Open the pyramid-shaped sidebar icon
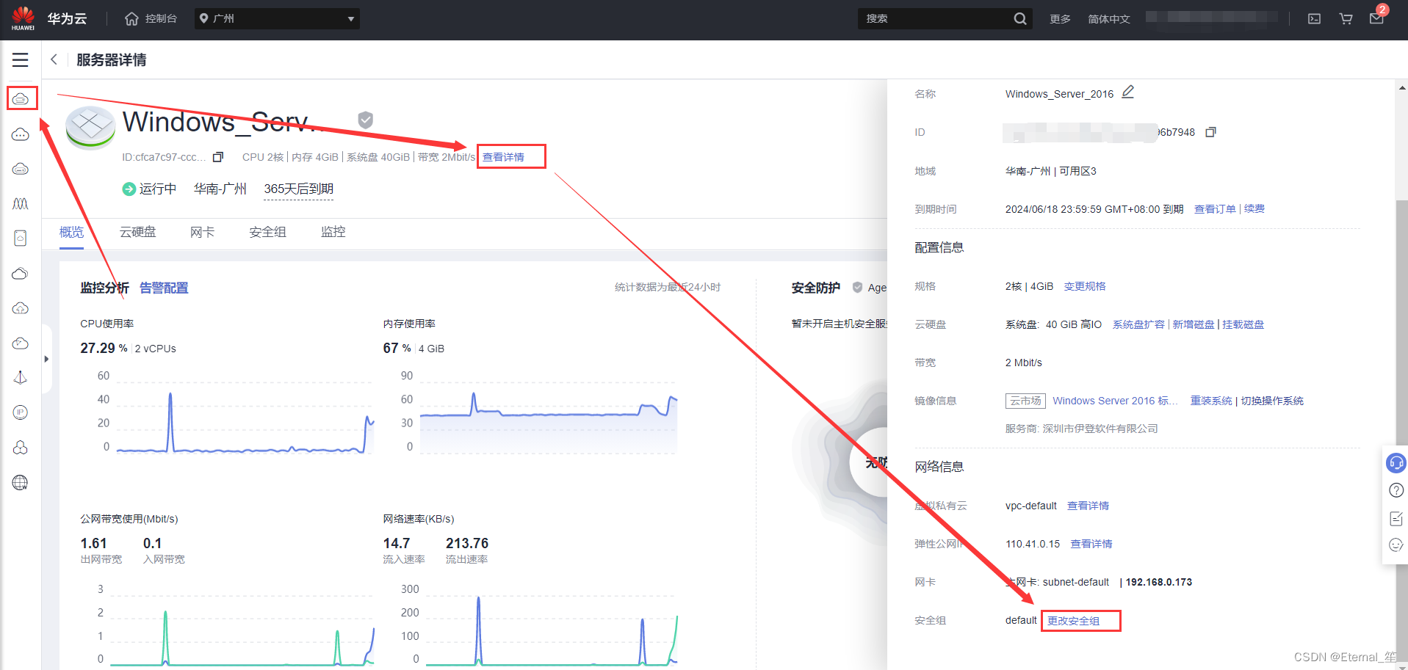This screenshot has height=670, width=1408. (x=21, y=378)
